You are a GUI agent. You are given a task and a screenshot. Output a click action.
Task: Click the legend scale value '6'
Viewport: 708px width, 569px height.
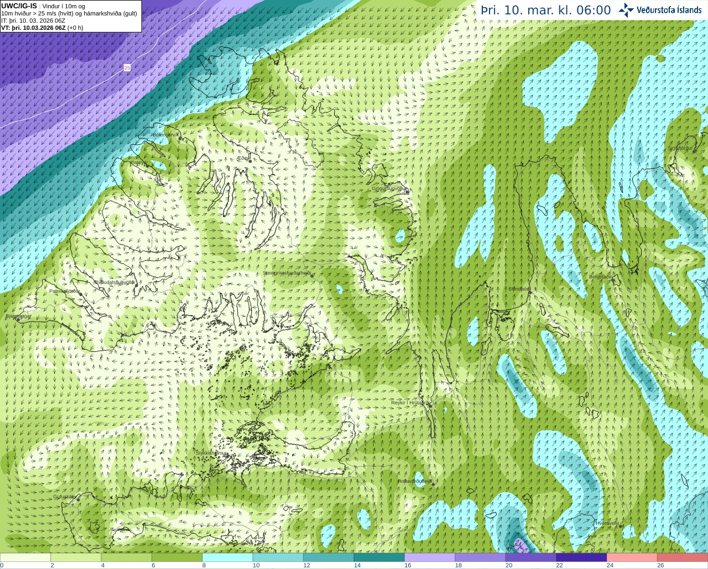pos(153,565)
